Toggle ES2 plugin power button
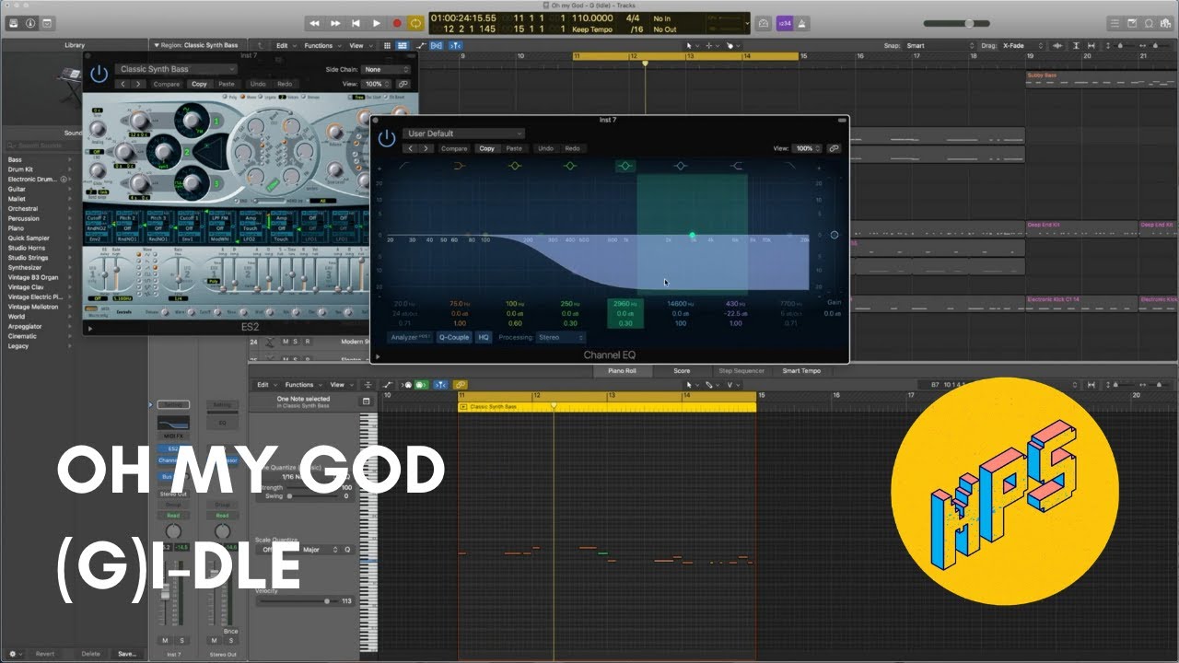The width and height of the screenshot is (1179, 663). coord(99,75)
